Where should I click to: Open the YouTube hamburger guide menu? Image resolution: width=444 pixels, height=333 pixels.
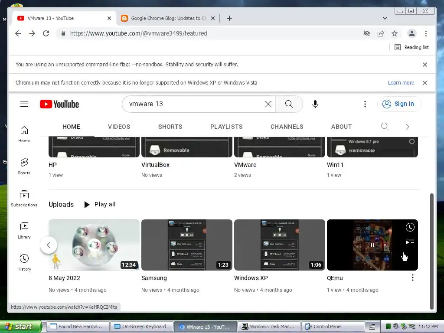pyautogui.click(x=24, y=104)
